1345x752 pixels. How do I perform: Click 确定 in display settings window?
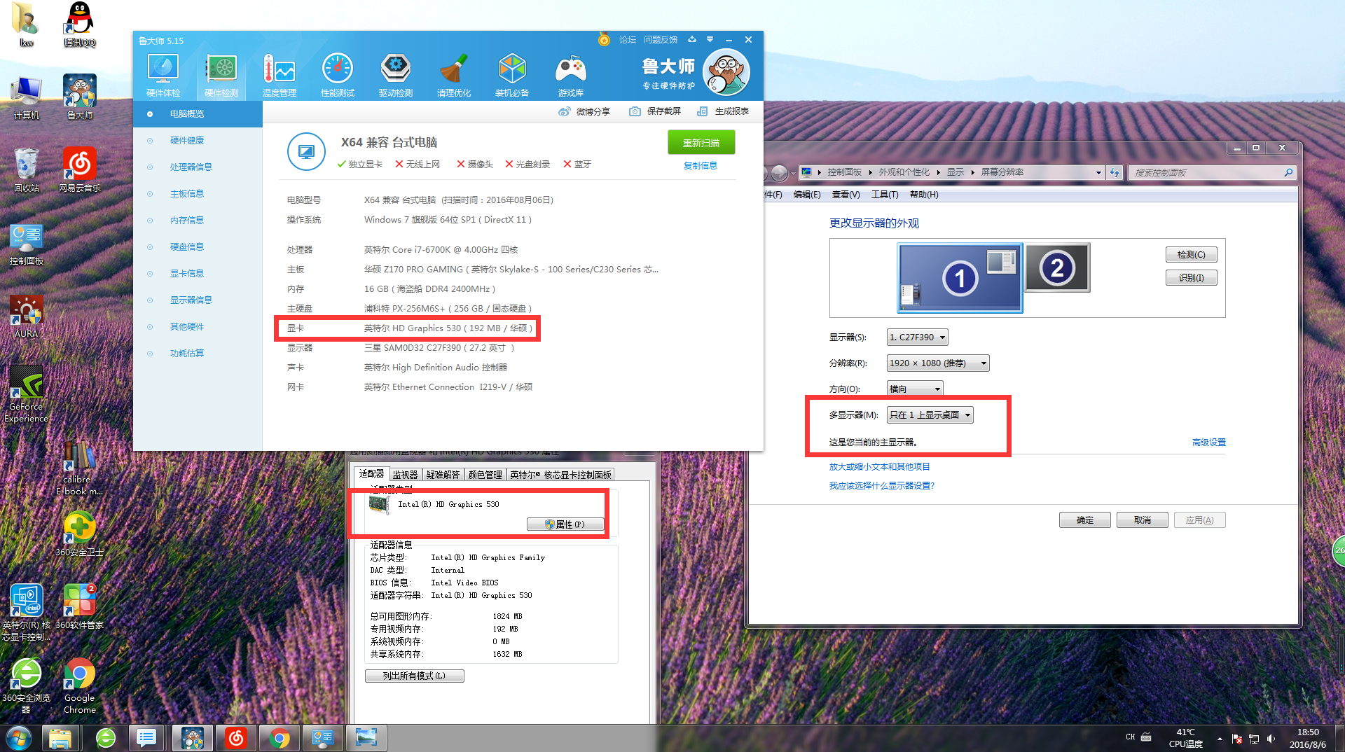coord(1085,520)
